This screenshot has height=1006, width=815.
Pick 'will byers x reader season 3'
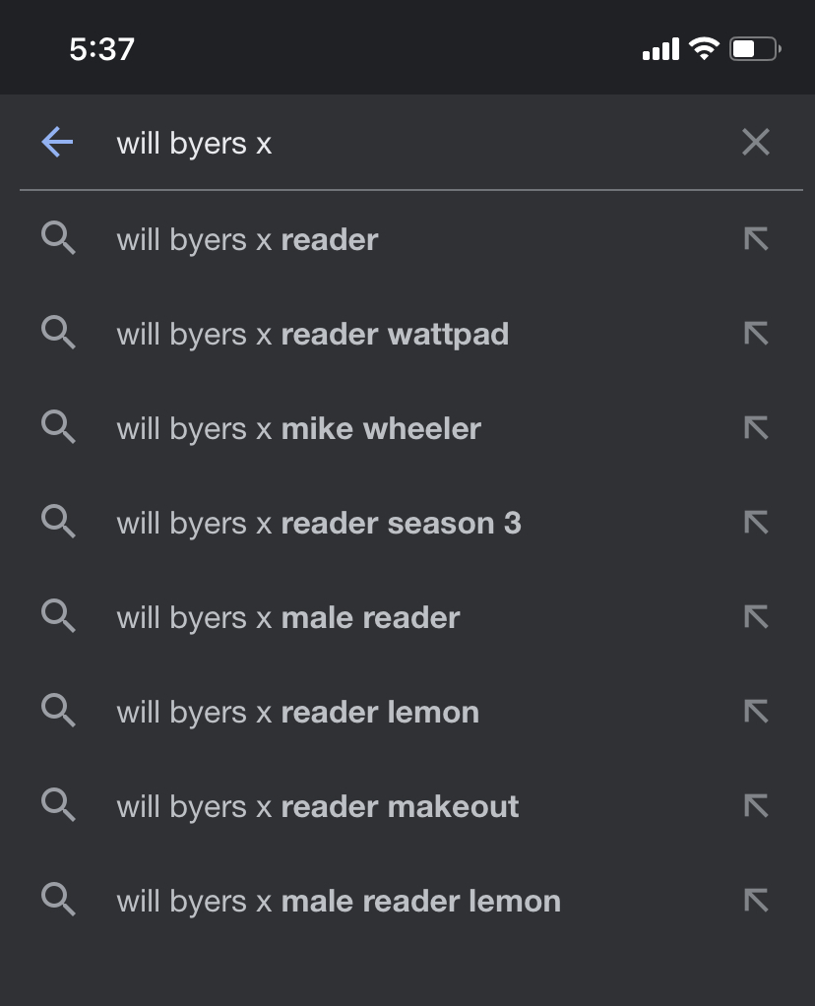point(319,523)
